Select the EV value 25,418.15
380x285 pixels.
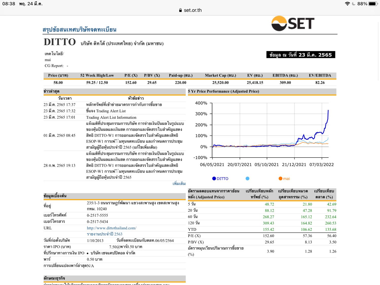click(x=255, y=83)
